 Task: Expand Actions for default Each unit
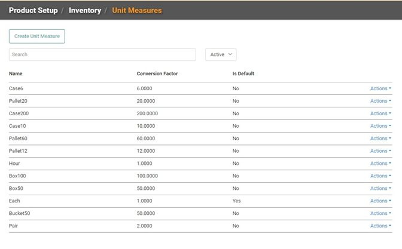(x=380, y=201)
